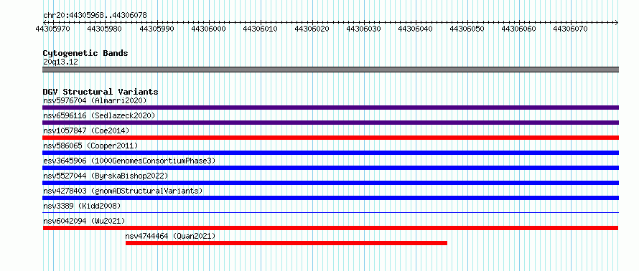Click ruler position 44306050
Viewport: 639px width, 271px height.
467,29
